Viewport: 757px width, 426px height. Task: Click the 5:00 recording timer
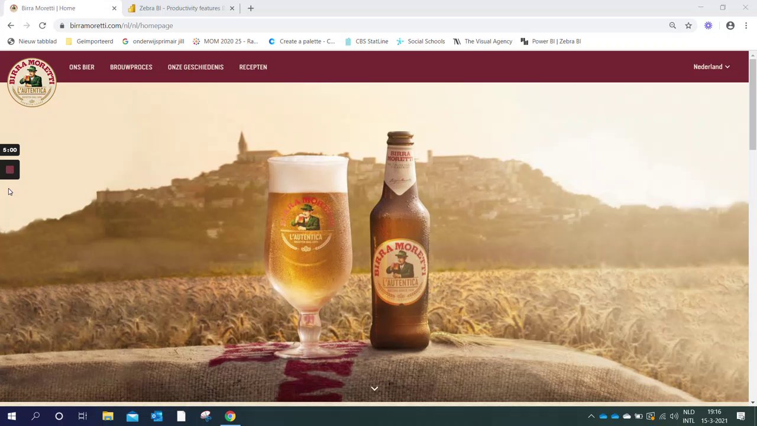click(9, 150)
